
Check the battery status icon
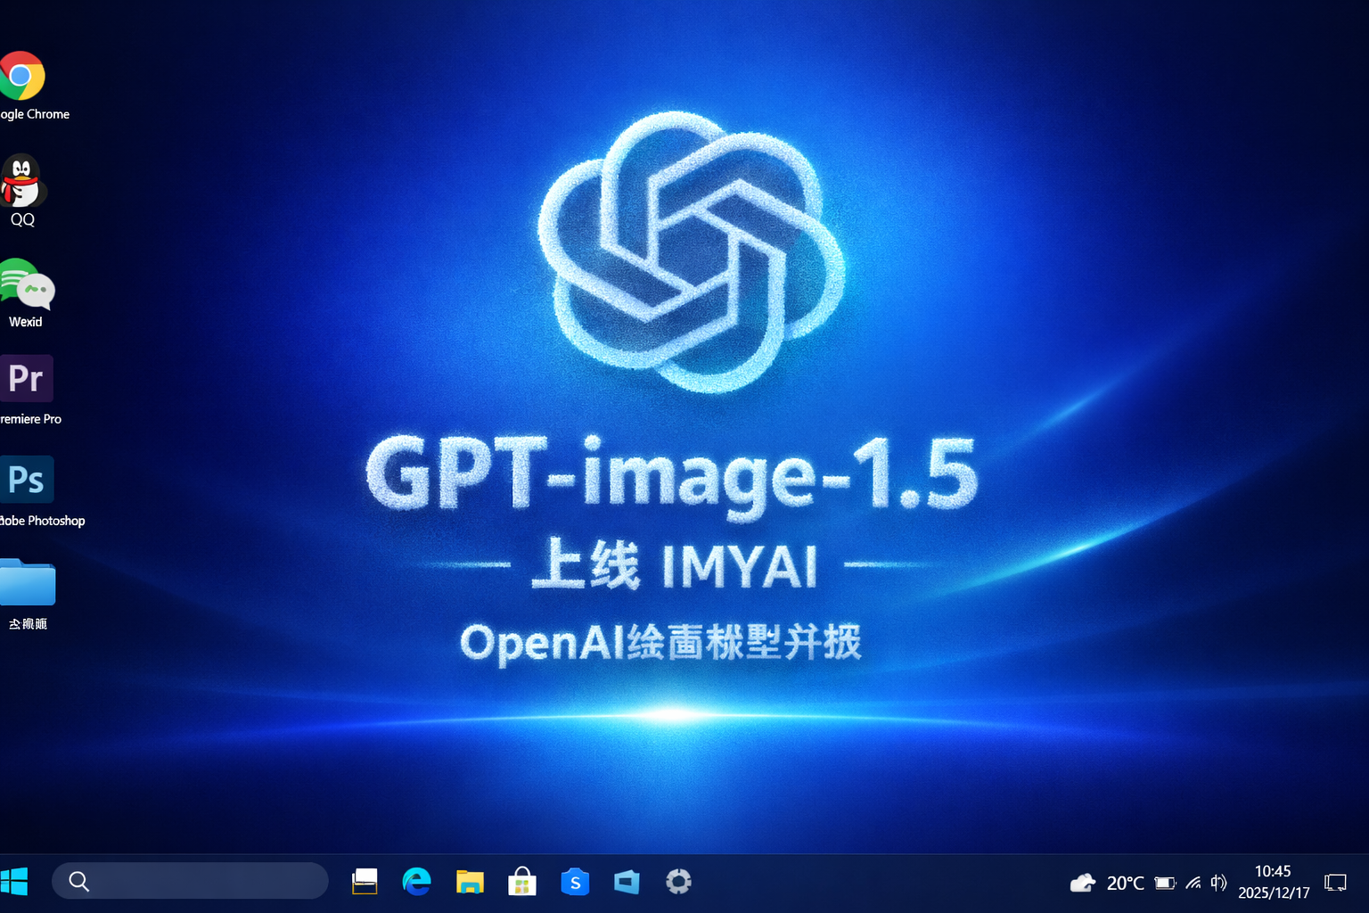(x=1165, y=883)
